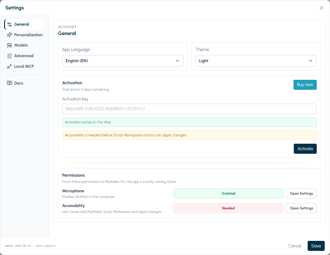Focus the Activation Key input field
The image size is (330, 255).
tap(189, 109)
